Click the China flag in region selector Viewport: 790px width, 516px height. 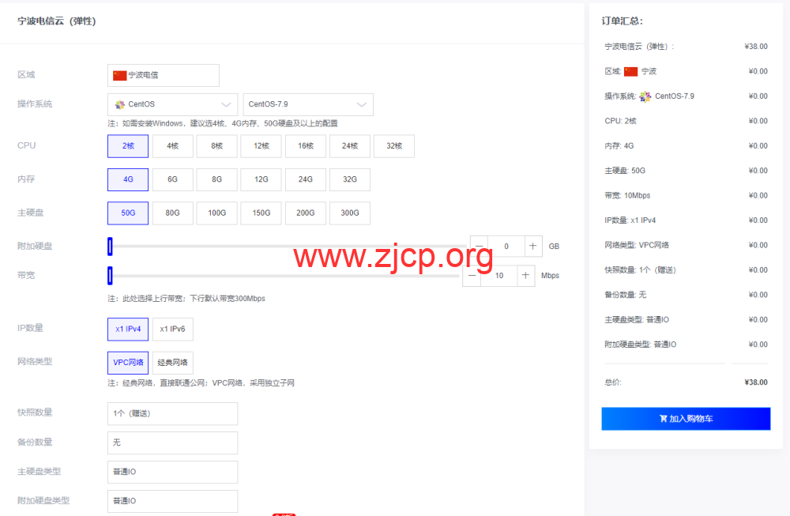point(119,76)
